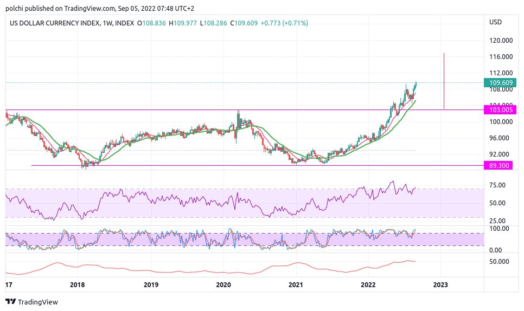This screenshot has height=311, width=524.
Task: Select the magenta 103.005 price label
Action: [500, 109]
